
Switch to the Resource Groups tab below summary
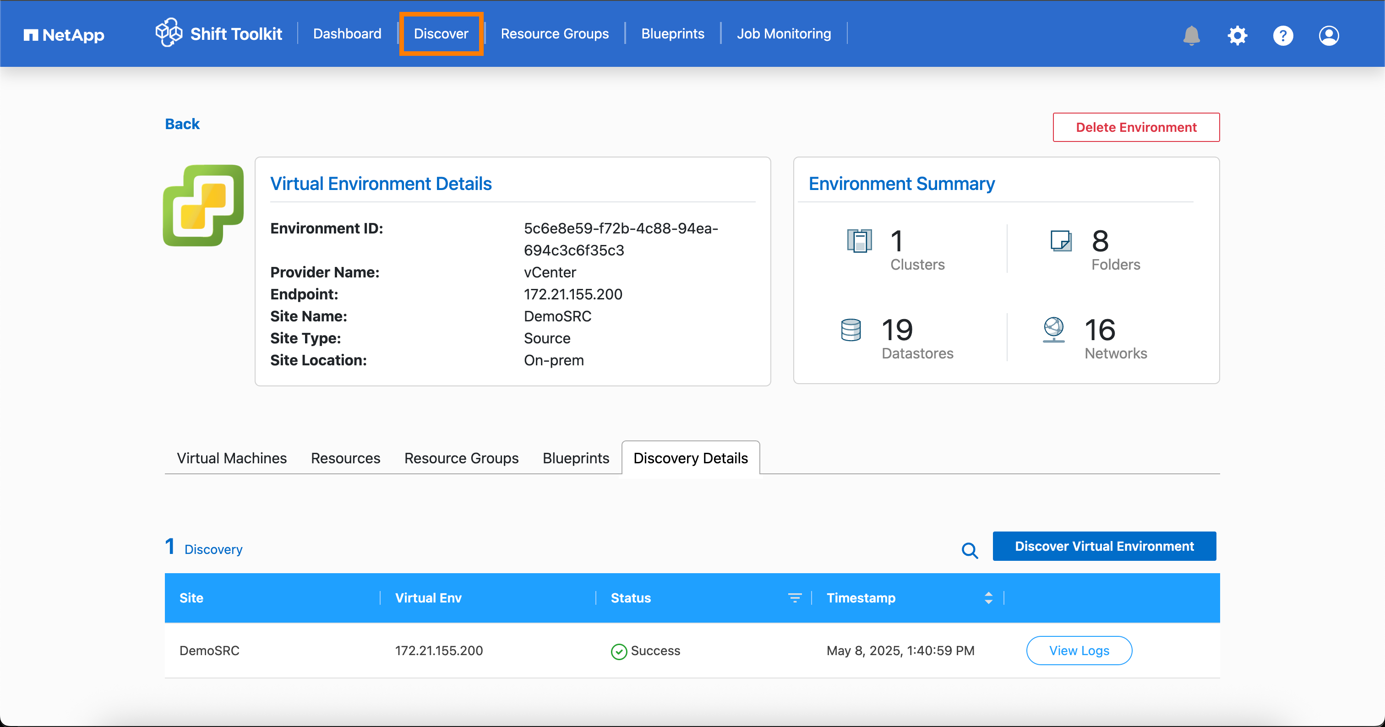pos(461,458)
